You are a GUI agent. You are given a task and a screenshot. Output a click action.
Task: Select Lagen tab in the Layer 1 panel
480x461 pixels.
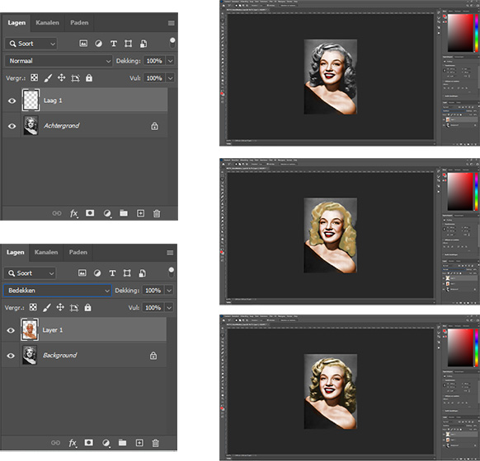16,252
